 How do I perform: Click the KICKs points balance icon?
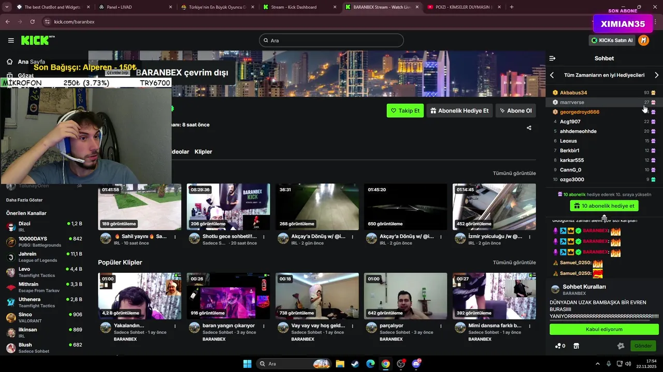[x=559, y=346]
